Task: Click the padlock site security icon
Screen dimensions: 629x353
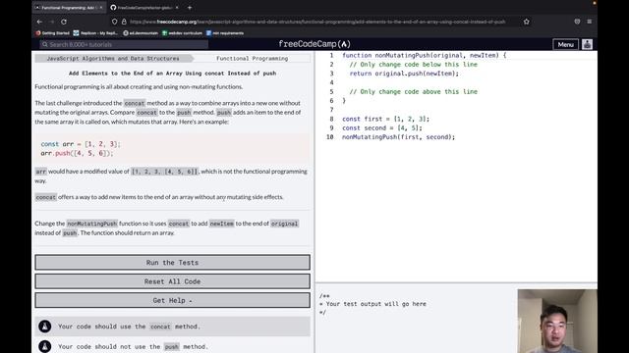Action: point(124,22)
